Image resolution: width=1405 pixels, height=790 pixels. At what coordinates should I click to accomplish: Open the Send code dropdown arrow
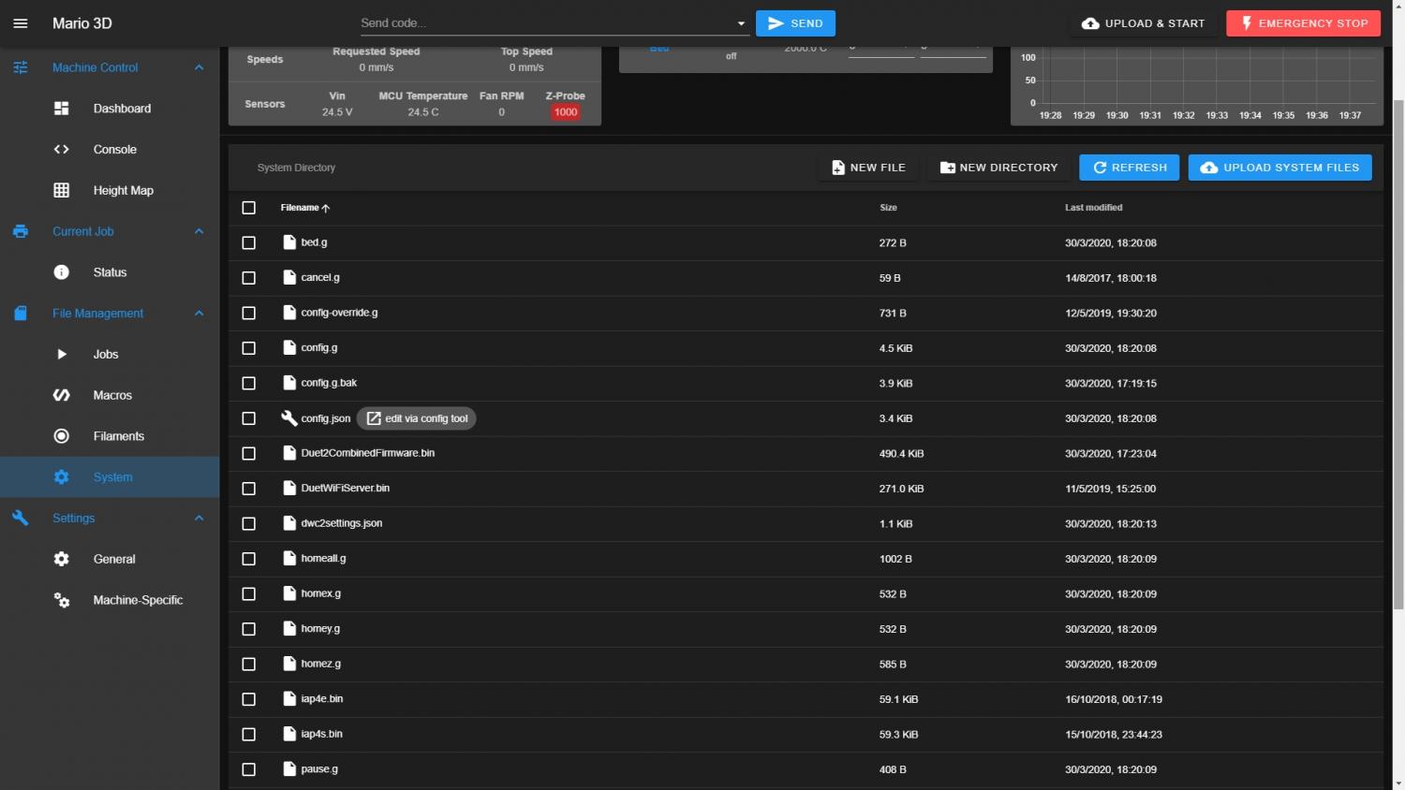coord(741,23)
